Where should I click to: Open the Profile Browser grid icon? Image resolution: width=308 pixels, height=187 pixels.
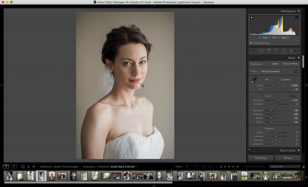296,72
